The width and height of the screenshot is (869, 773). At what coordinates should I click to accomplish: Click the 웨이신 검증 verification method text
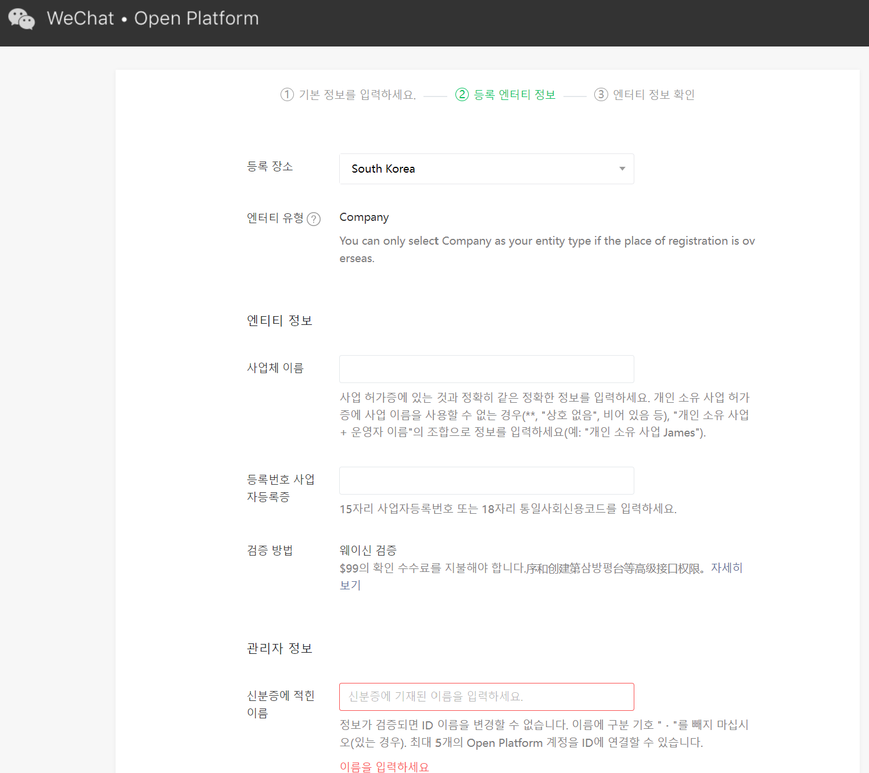pos(368,550)
